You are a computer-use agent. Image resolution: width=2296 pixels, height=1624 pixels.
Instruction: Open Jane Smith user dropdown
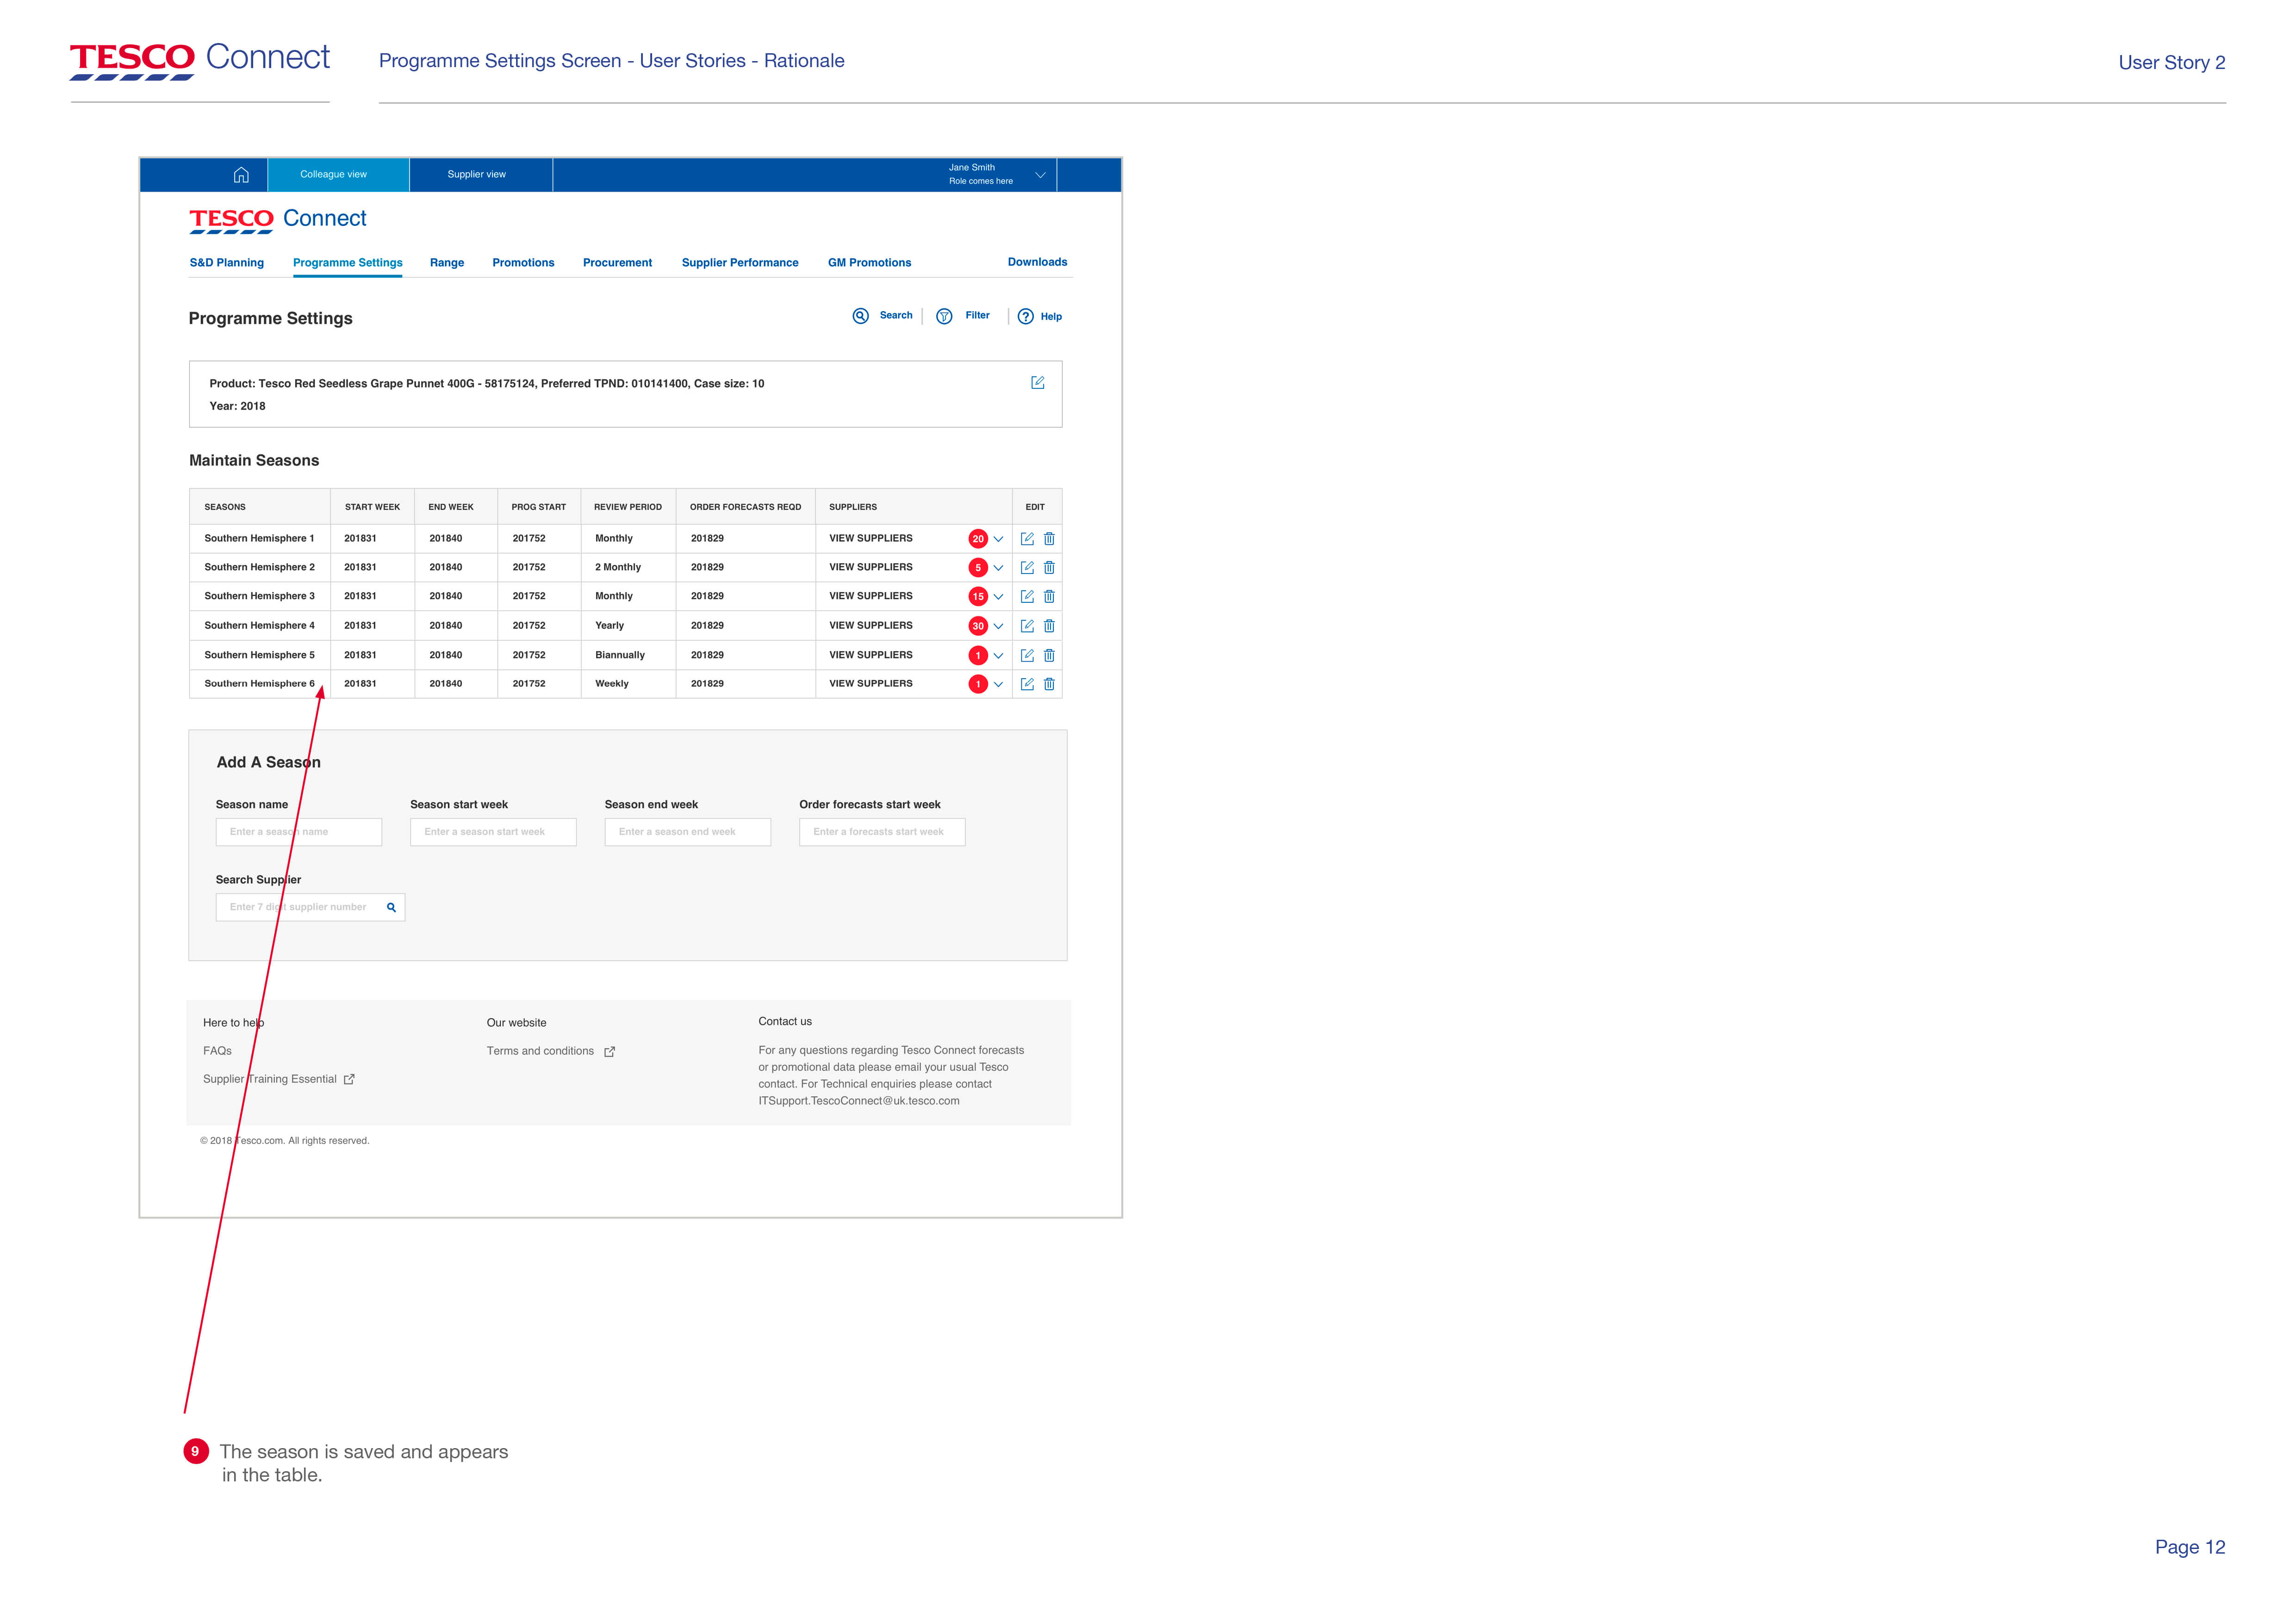[x=1040, y=175]
